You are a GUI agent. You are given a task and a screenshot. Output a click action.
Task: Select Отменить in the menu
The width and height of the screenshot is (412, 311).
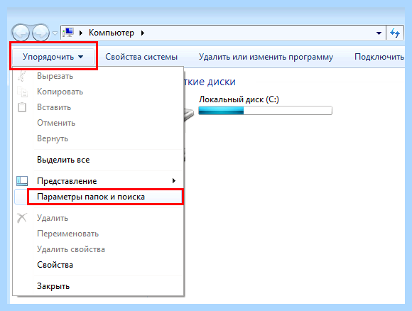(99, 123)
